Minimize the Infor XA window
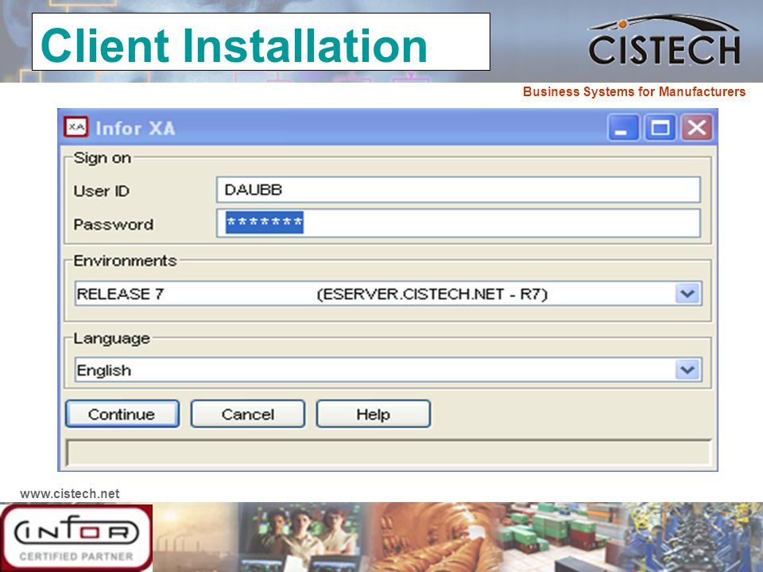The height and width of the screenshot is (572, 763). click(623, 127)
